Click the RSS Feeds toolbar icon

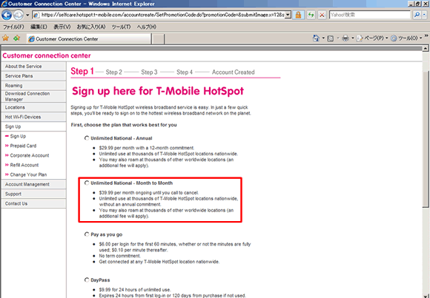click(x=331, y=38)
